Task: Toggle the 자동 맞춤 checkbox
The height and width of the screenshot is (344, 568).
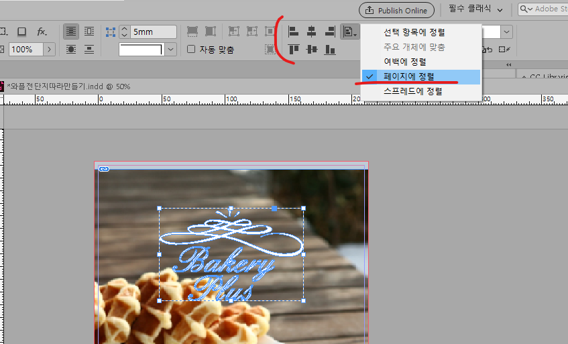Action: click(x=191, y=49)
